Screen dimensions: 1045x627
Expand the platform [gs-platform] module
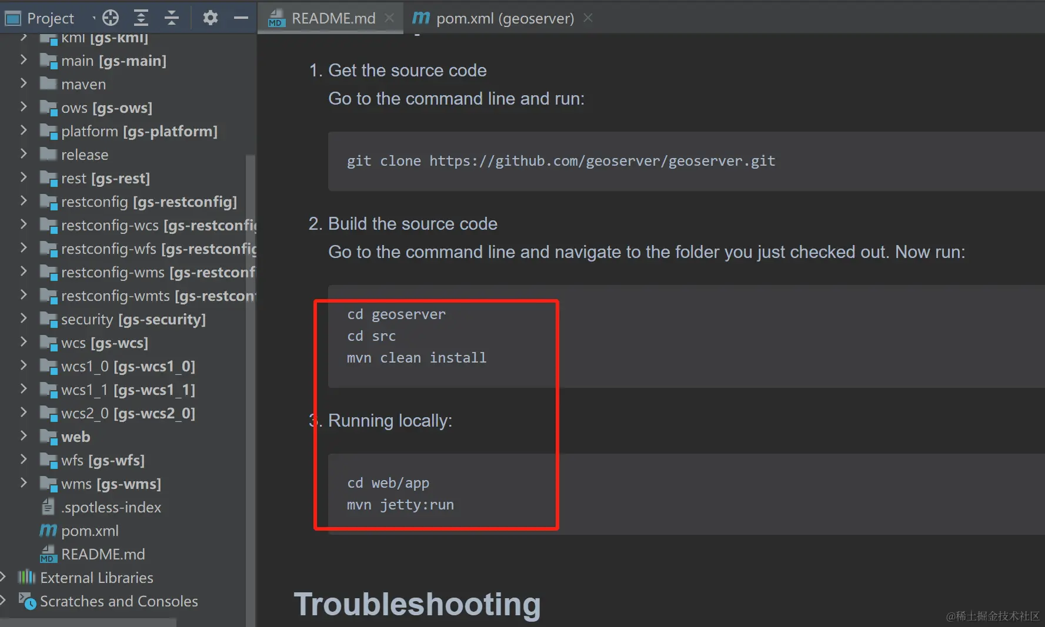[24, 130]
